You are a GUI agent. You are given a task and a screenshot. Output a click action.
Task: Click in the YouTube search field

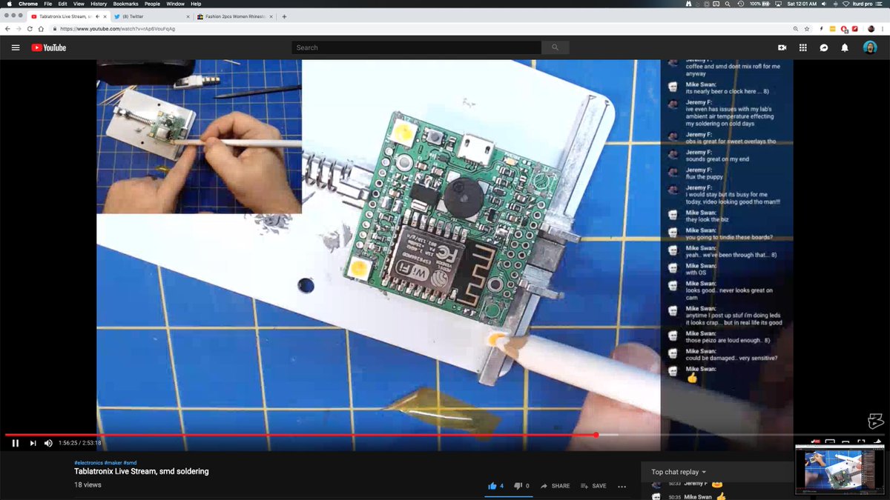pos(417,47)
